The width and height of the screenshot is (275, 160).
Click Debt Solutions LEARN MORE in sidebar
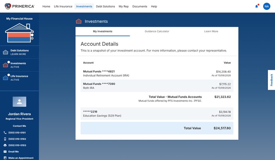(x=20, y=52)
